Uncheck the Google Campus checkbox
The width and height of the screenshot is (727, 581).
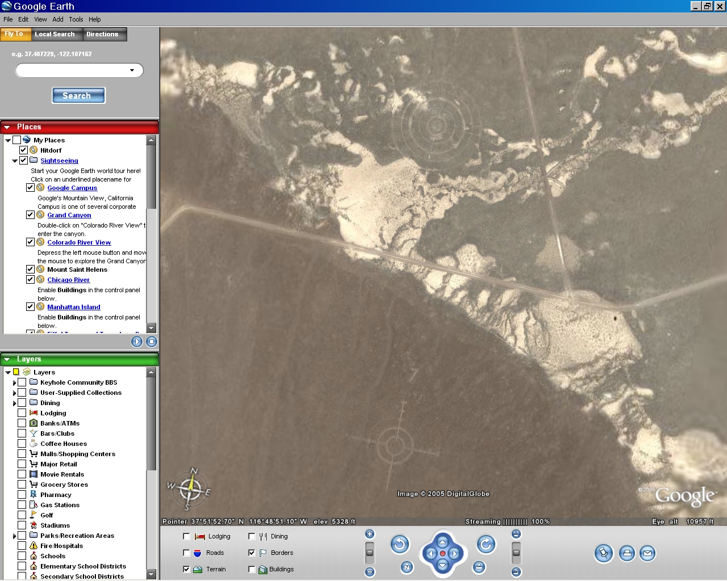pyautogui.click(x=30, y=188)
